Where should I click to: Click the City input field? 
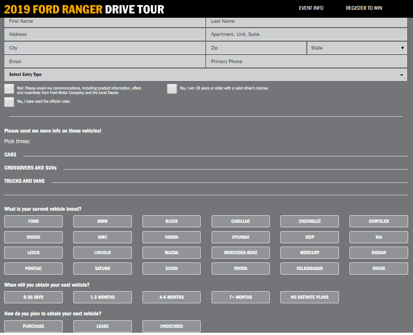pyautogui.click(x=105, y=48)
